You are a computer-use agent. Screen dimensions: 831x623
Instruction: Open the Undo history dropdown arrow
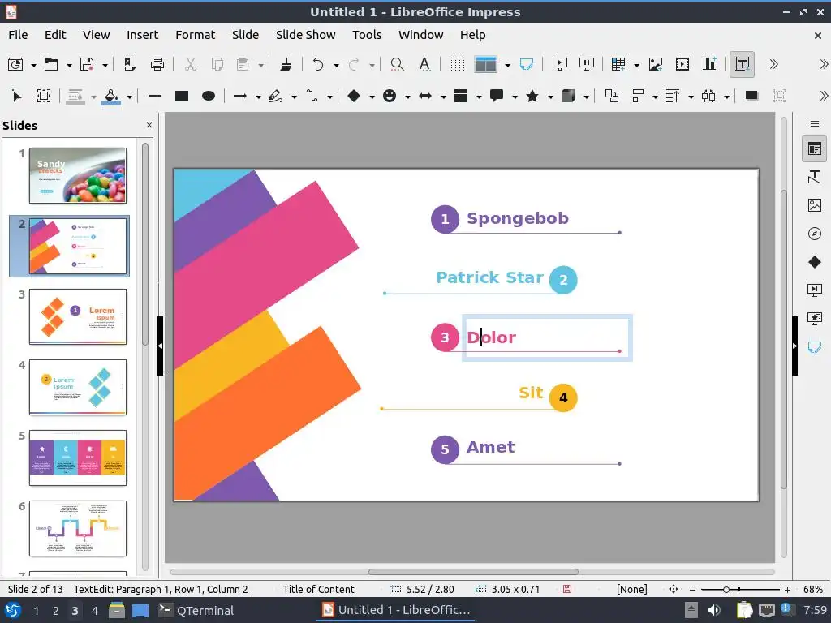[336, 65]
